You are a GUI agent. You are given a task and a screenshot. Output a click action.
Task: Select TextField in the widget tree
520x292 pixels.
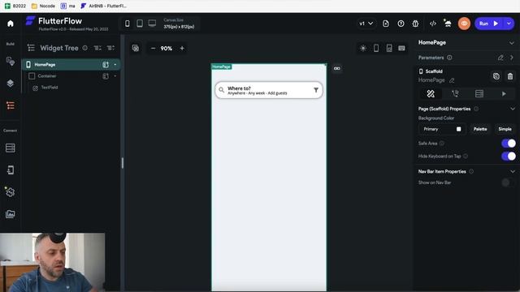click(x=50, y=88)
